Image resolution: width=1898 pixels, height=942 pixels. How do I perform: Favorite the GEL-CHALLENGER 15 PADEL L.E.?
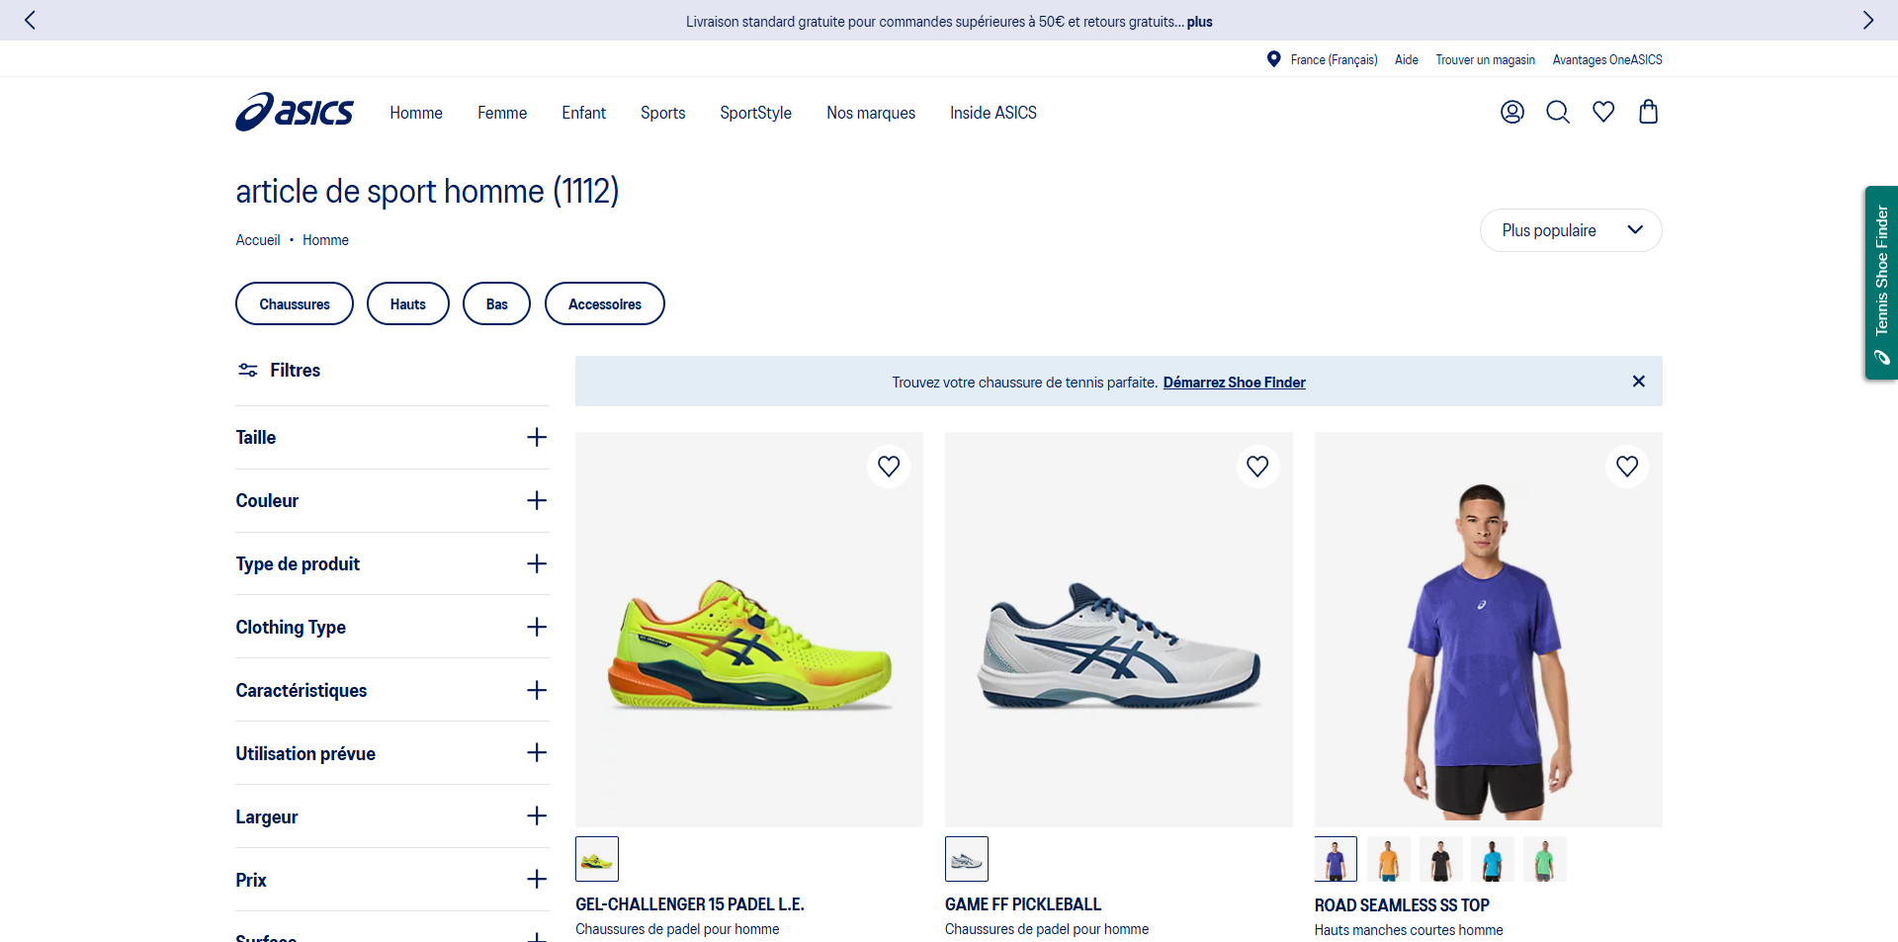point(889,466)
